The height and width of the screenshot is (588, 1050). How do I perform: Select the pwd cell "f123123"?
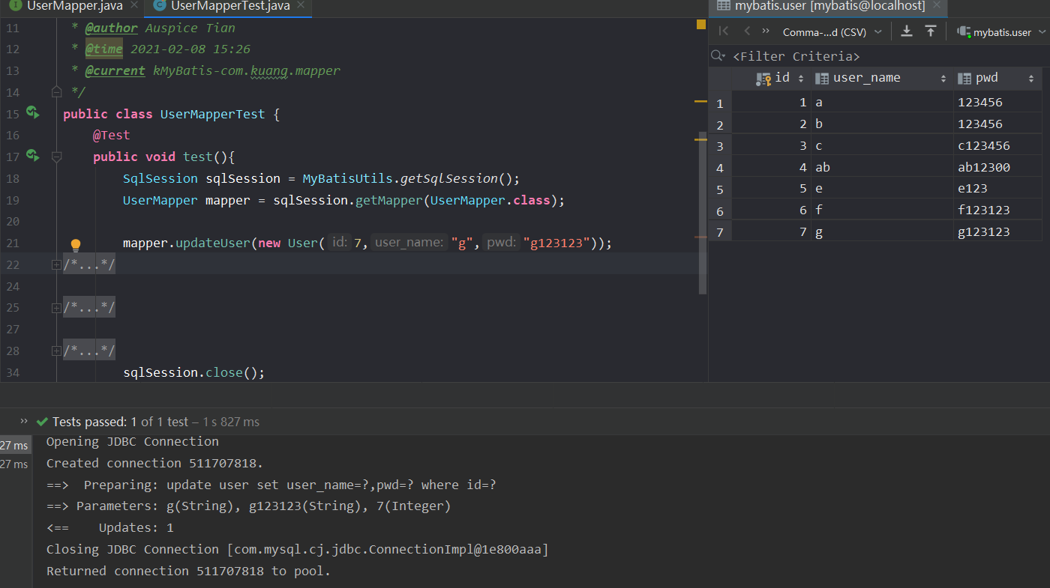pyautogui.click(x=997, y=210)
